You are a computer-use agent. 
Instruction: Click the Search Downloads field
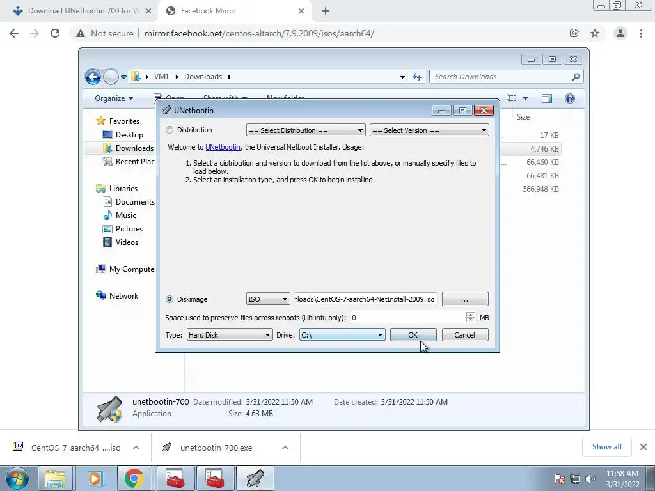point(500,77)
